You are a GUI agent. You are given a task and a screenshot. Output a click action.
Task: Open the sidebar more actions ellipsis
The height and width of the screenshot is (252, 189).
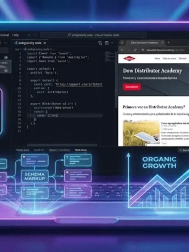click(6, 43)
